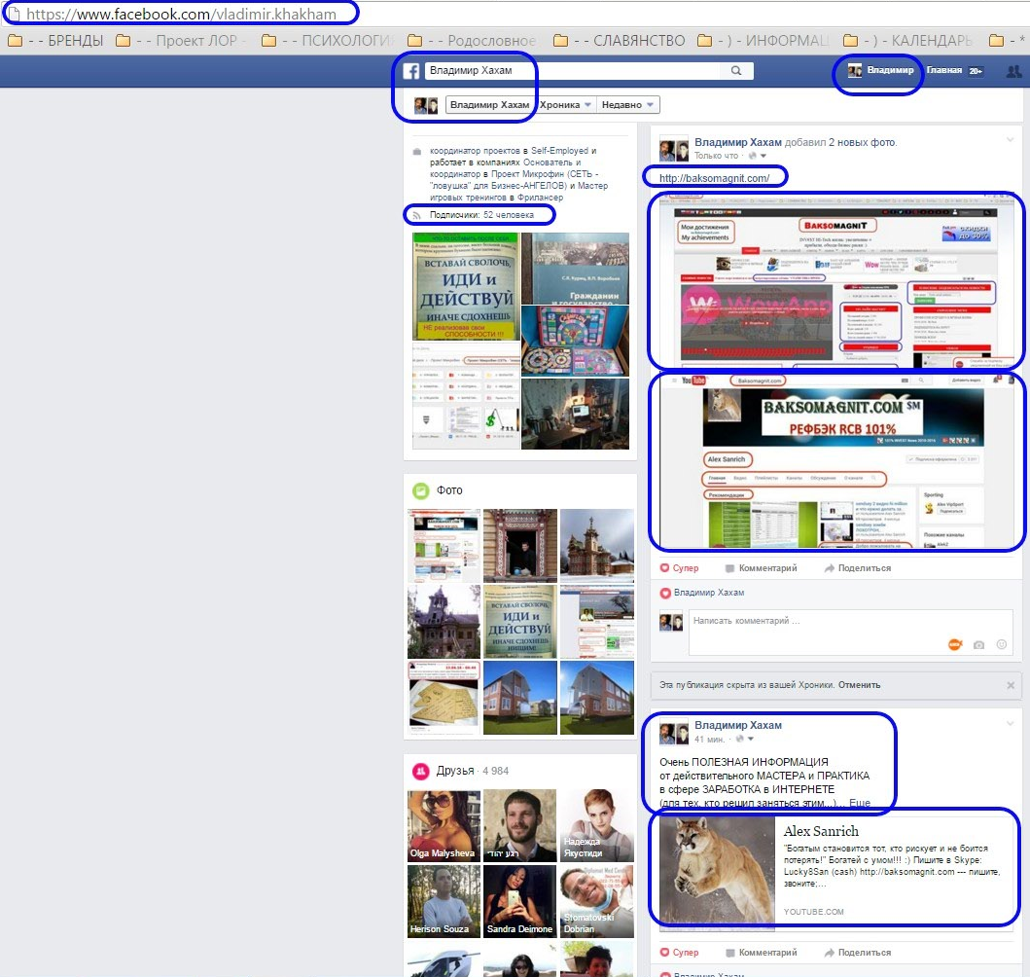Select the Владимир Хахам profile tab
Screen dimensions: 1030x977
[489, 105]
